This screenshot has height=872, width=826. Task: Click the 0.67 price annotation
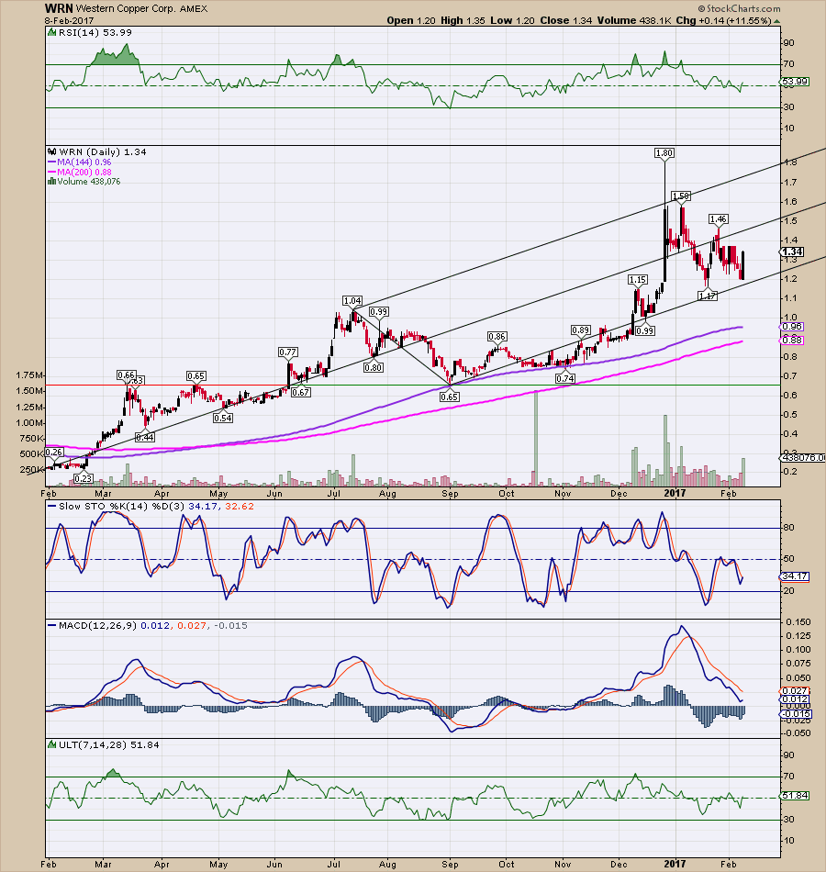(x=301, y=392)
